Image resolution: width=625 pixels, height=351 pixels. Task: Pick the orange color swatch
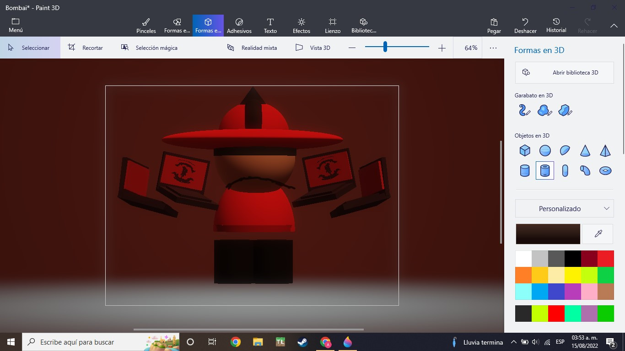[x=523, y=275]
